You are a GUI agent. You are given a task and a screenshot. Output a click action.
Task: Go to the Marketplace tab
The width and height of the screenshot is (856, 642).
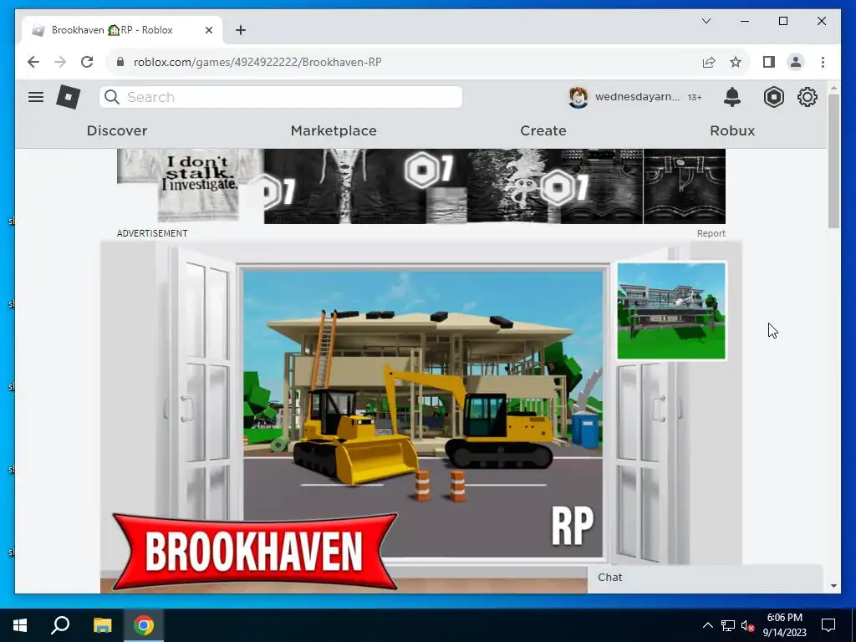[x=334, y=130]
